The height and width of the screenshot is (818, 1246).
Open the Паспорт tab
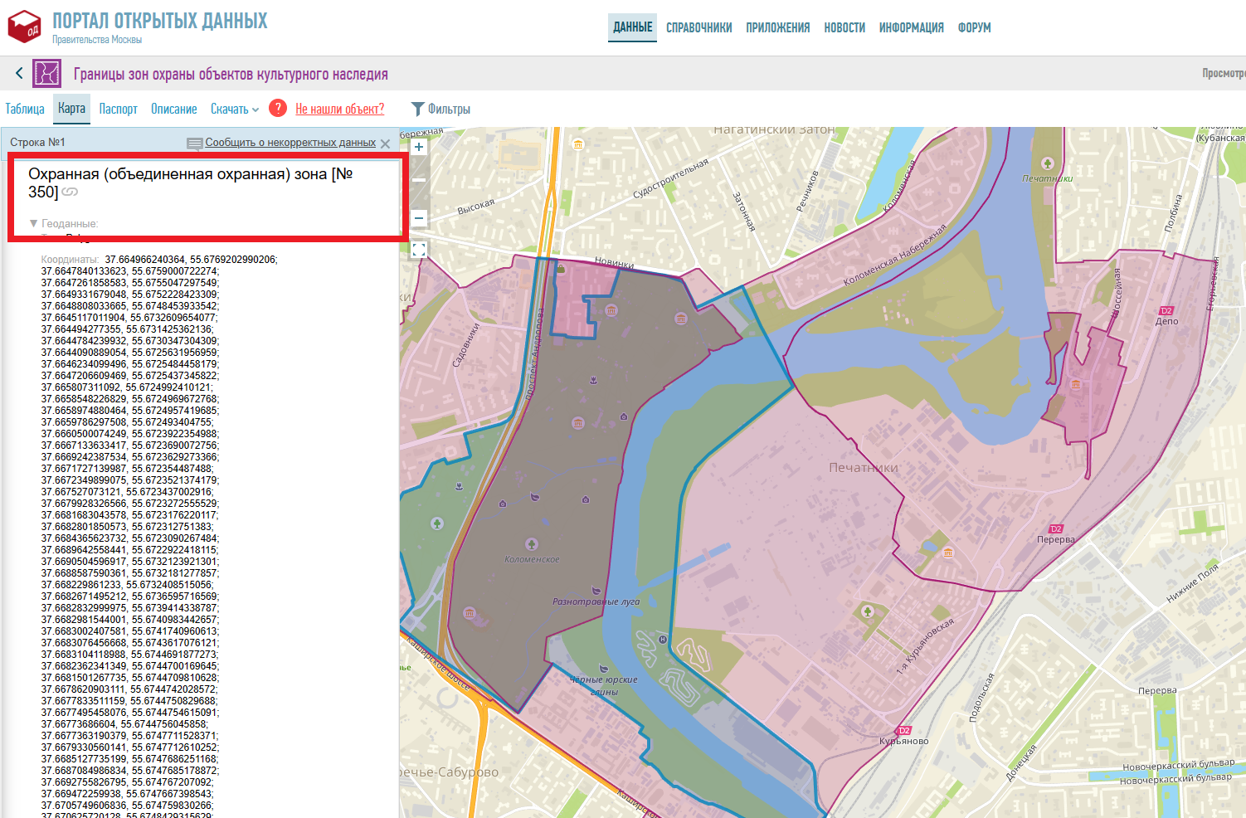tap(118, 109)
